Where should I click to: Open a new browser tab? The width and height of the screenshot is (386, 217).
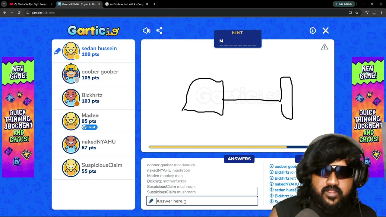click(154, 4)
